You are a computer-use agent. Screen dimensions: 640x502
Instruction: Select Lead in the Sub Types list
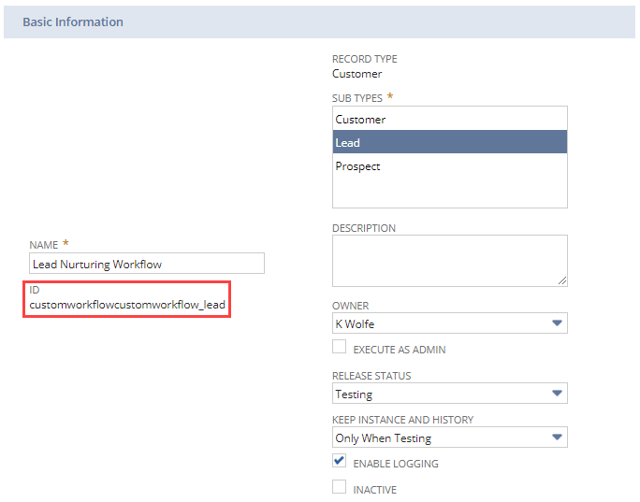pos(450,142)
